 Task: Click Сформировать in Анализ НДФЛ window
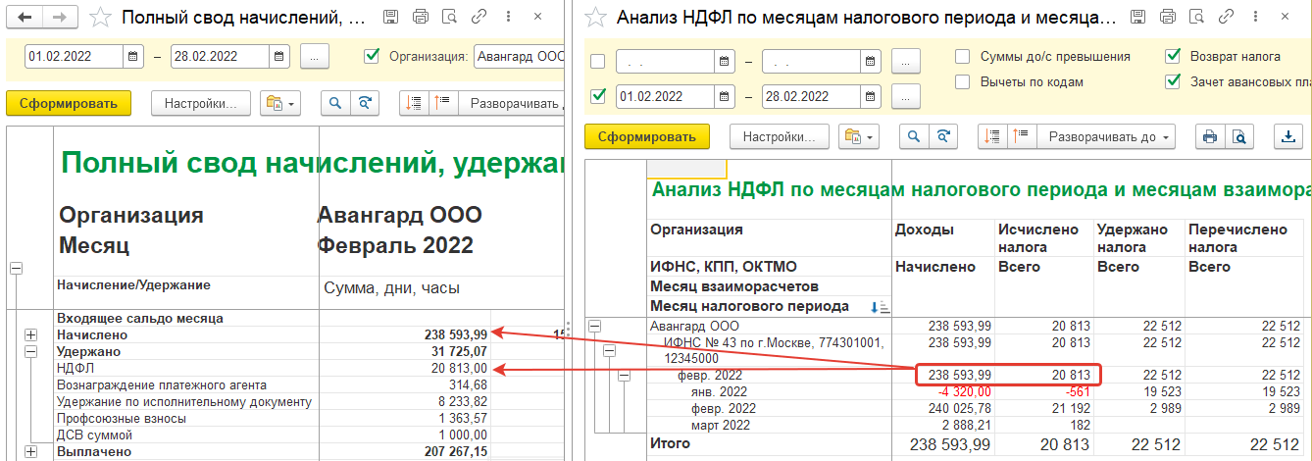point(646,137)
